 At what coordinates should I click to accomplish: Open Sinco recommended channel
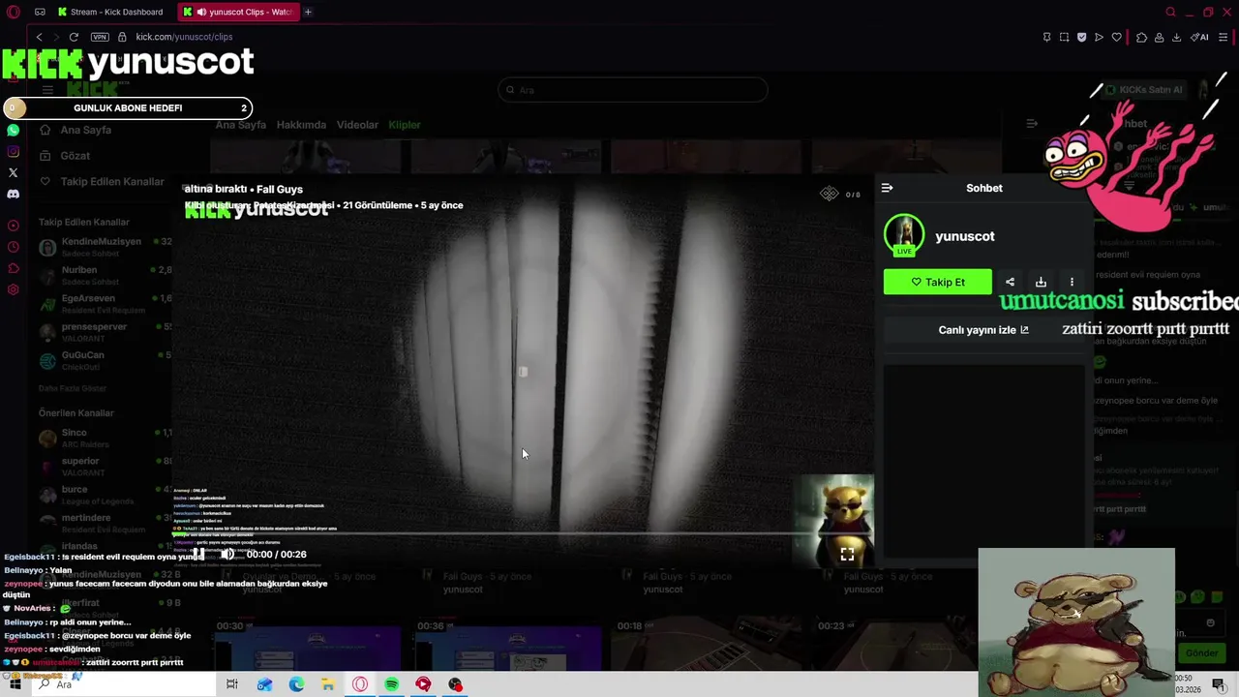click(x=104, y=438)
